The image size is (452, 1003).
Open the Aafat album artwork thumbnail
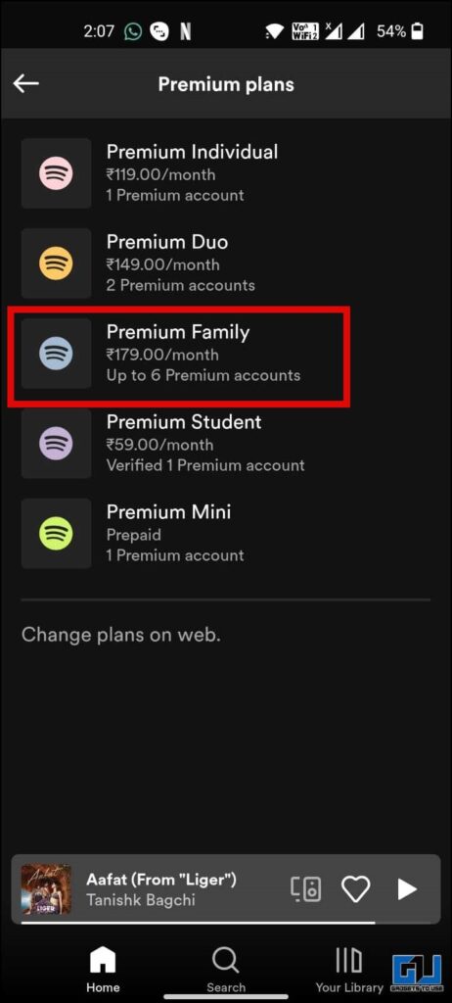(x=46, y=889)
